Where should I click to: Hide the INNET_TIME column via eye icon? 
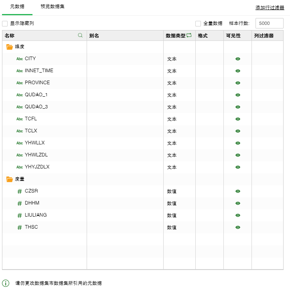[238, 71]
